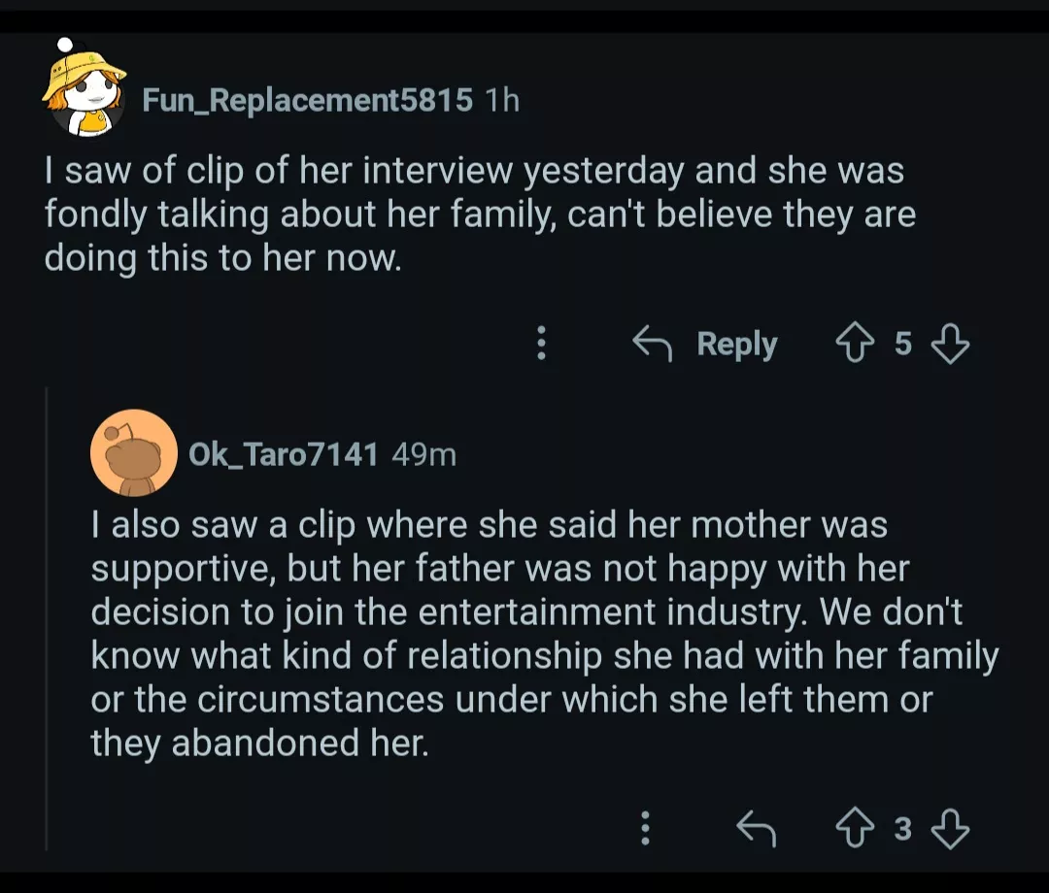Open the three-dot menu on Fun_Replacement5815's comment

[542, 344]
